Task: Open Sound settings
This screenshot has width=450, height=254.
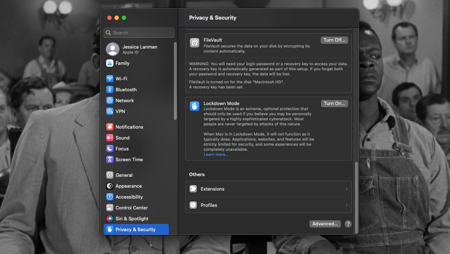Action: tap(122, 138)
